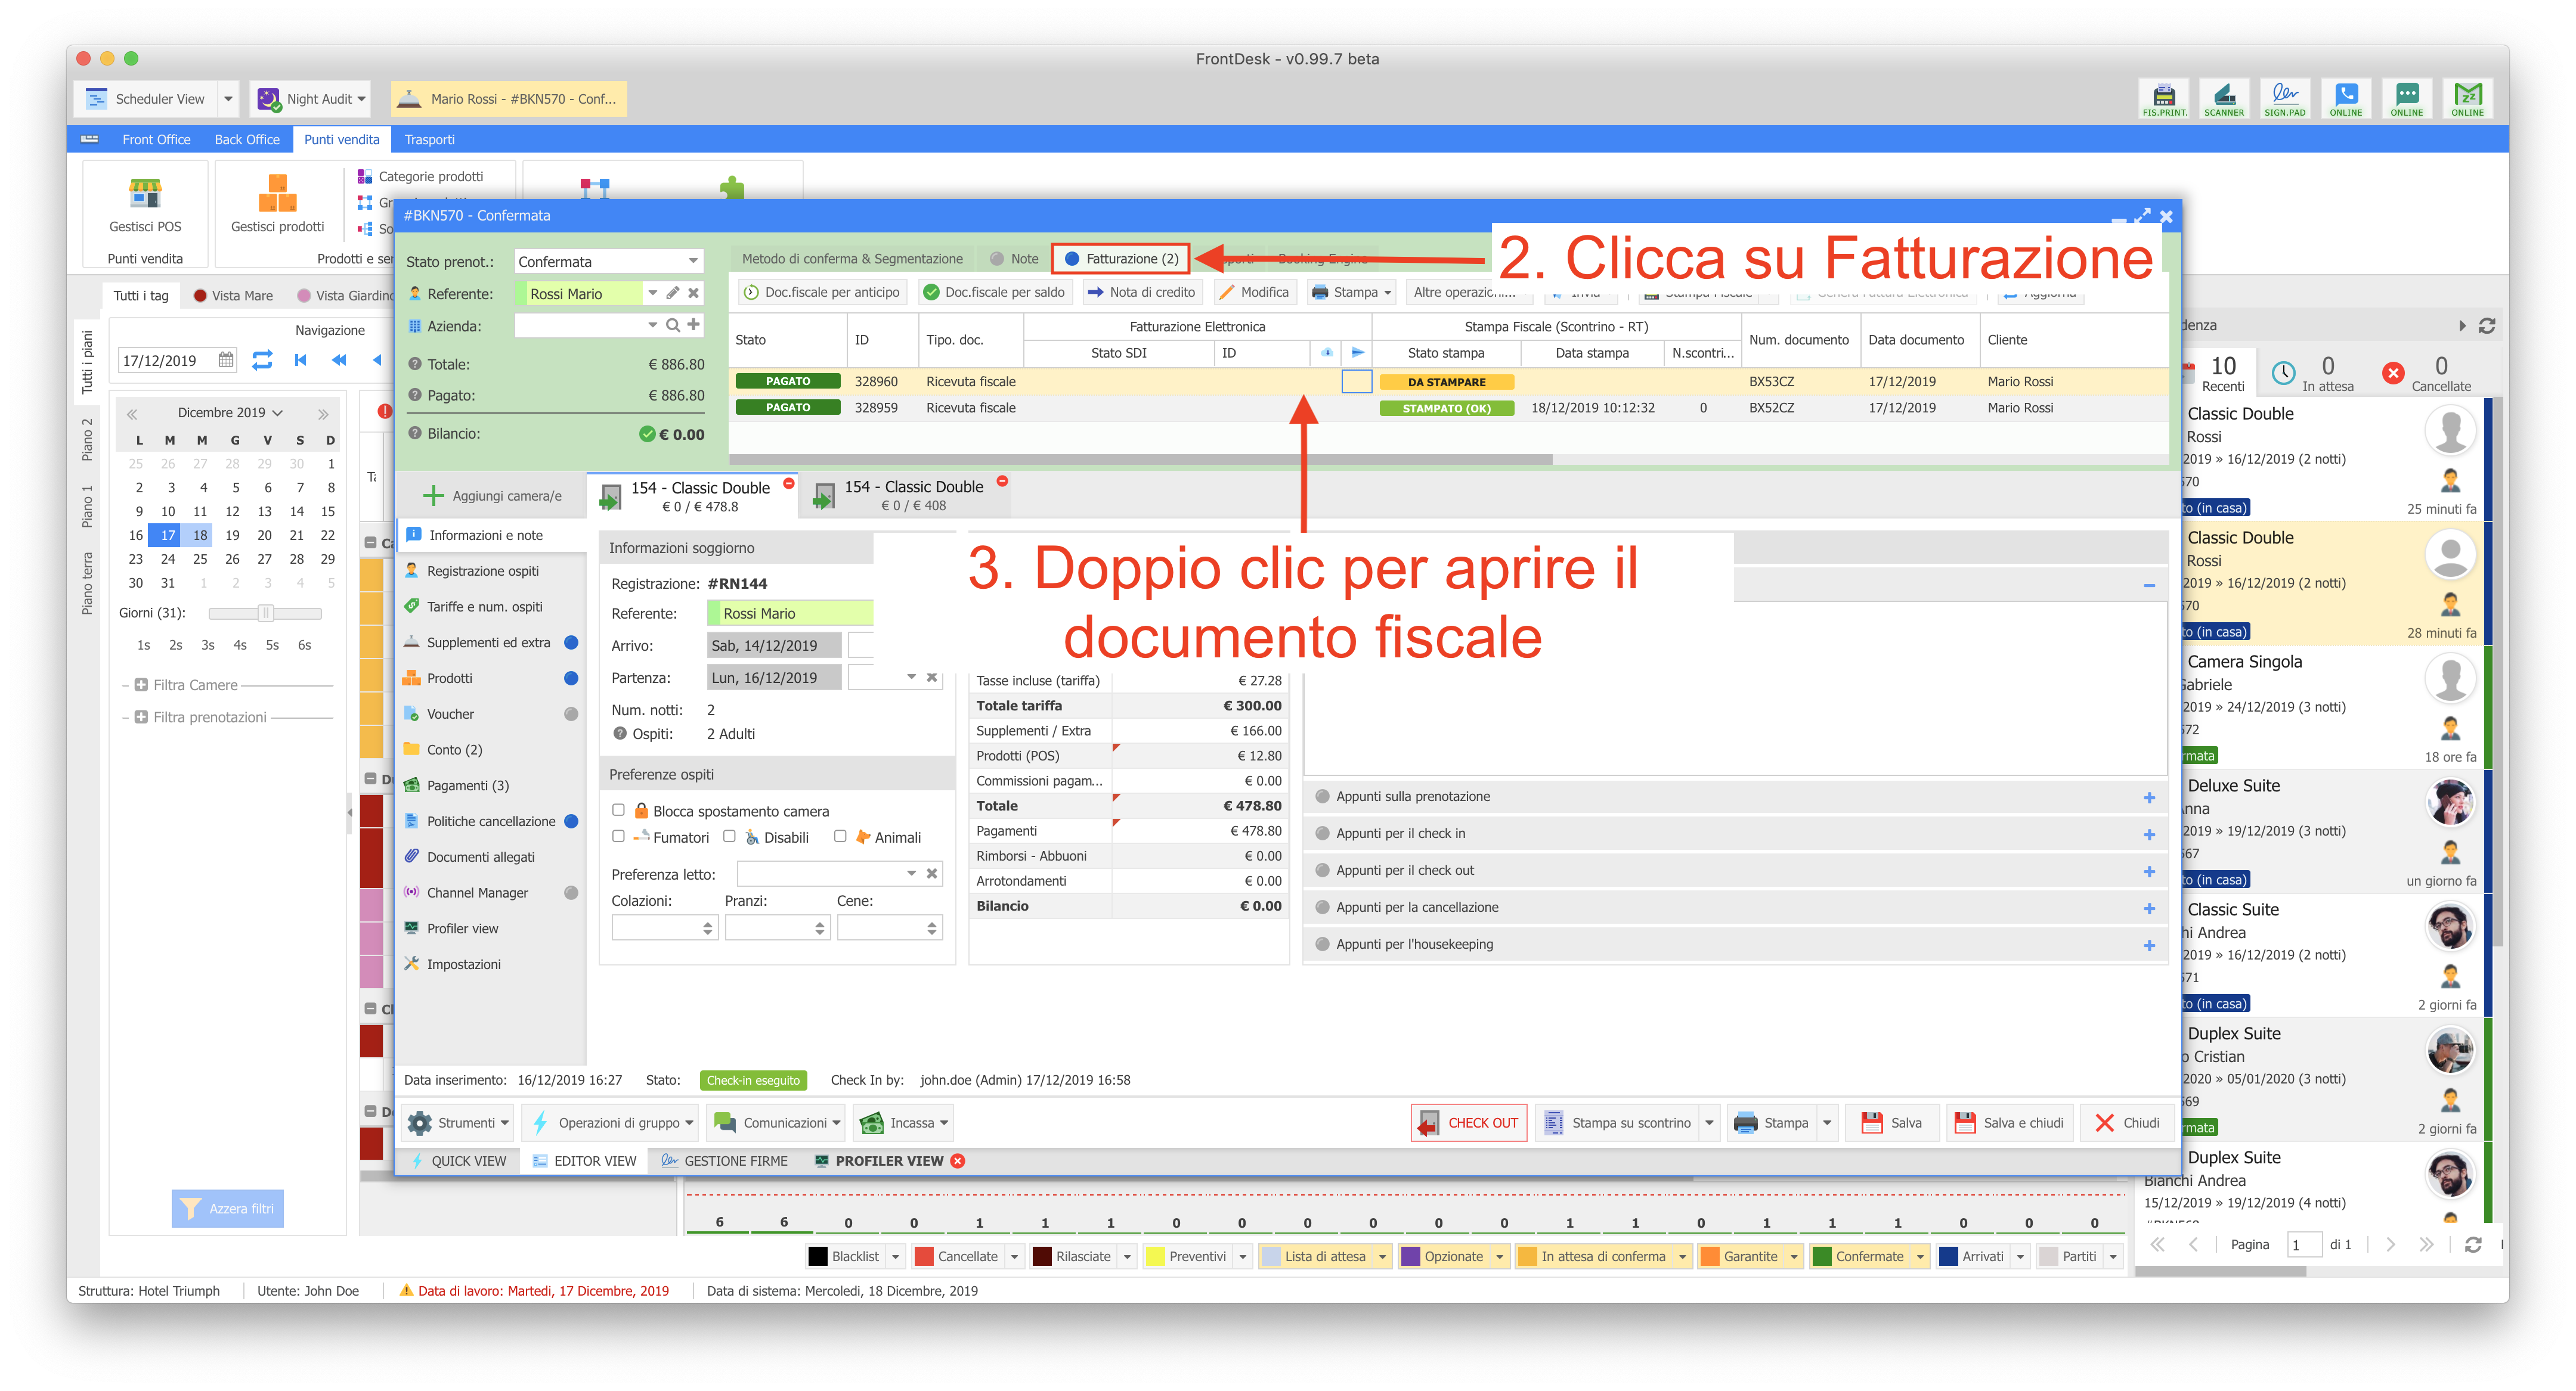
Task: Jump to first date in Navigazione
Action: click(300, 360)
